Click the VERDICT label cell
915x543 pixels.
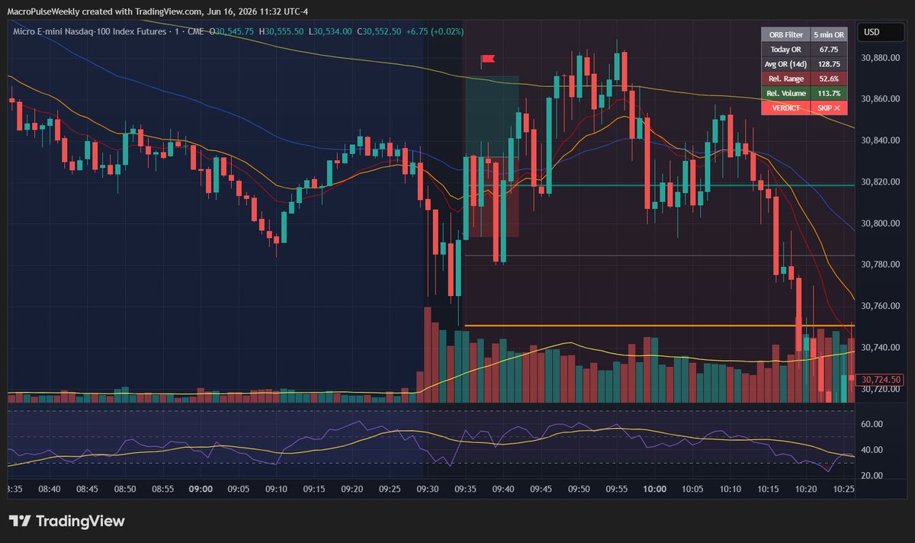(785, 108)
